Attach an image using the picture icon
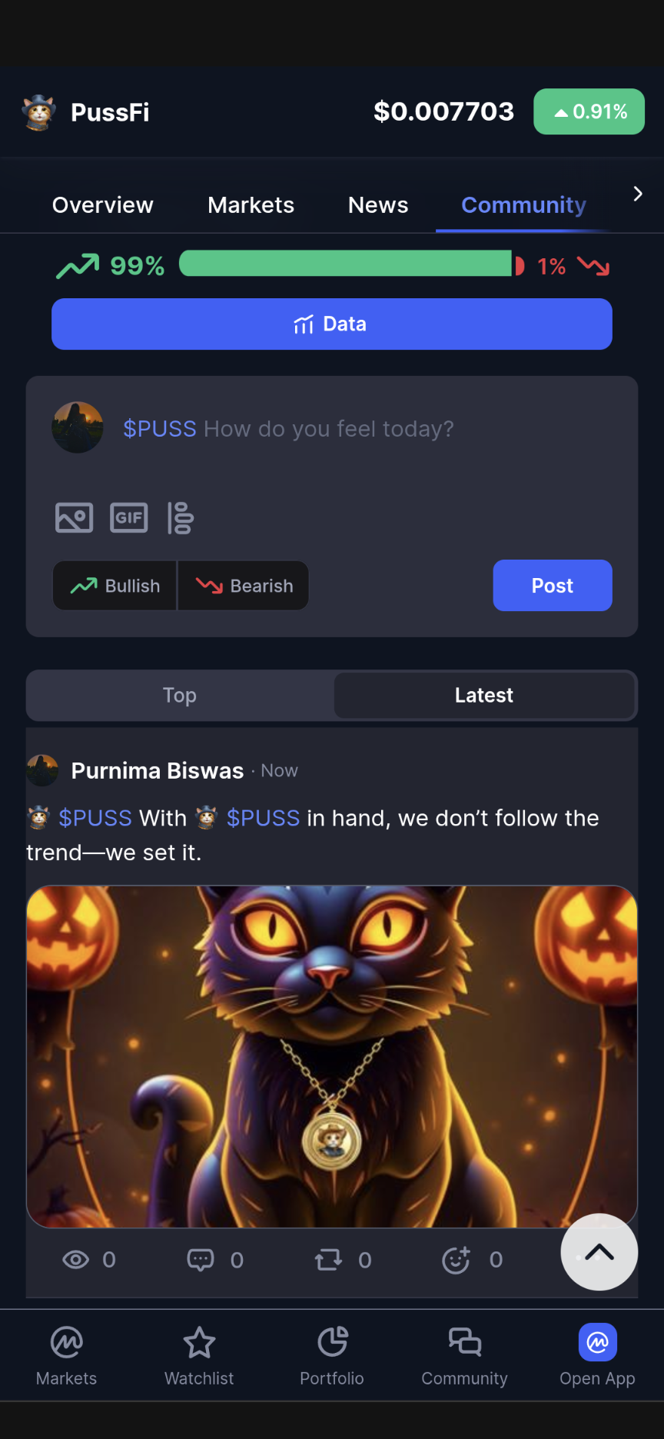Viewport: 664px width, 1439px height. (x=74, y=517)
